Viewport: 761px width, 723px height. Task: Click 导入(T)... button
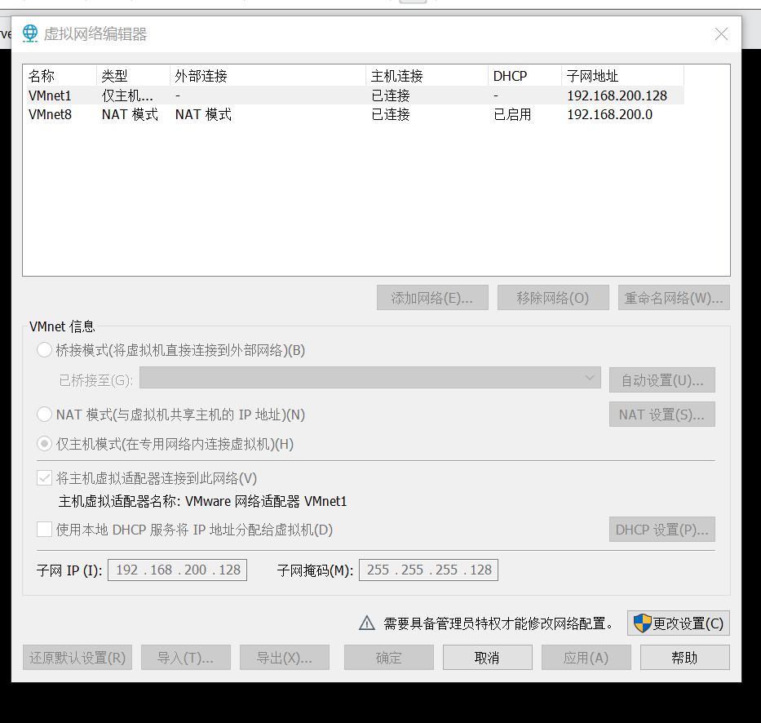(186, 658)
